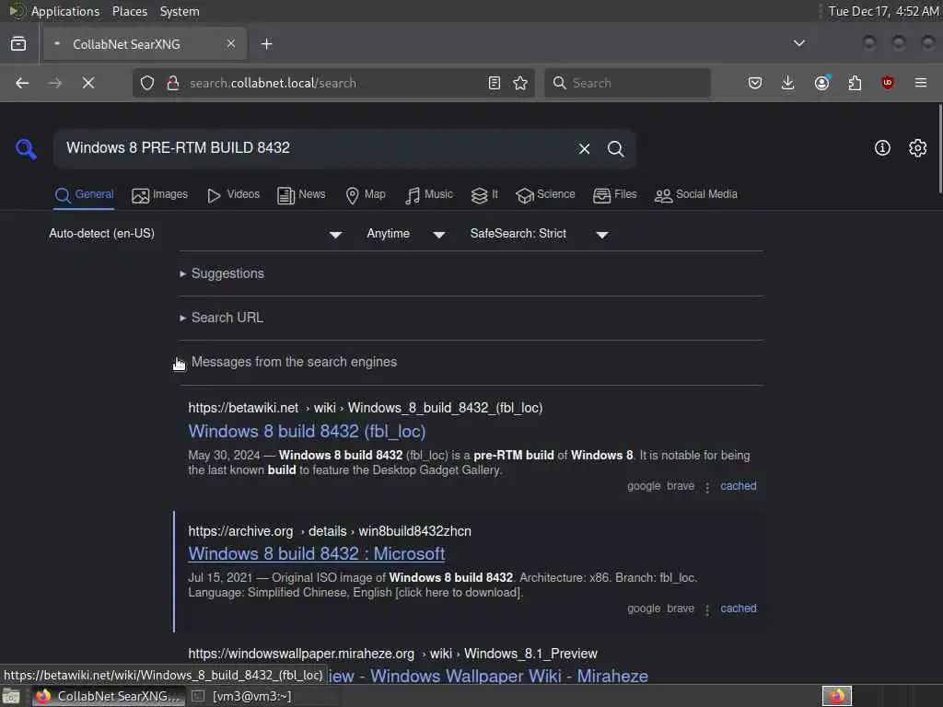943x707 pixels.
Task: Open tracking protection shield icon
Action: click(x=147, y=83)
